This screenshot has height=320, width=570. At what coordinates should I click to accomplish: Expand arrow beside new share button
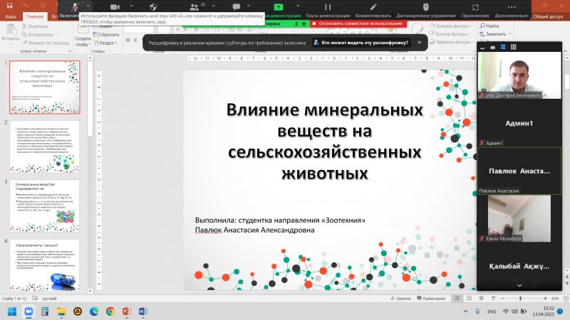pos(298,6)
